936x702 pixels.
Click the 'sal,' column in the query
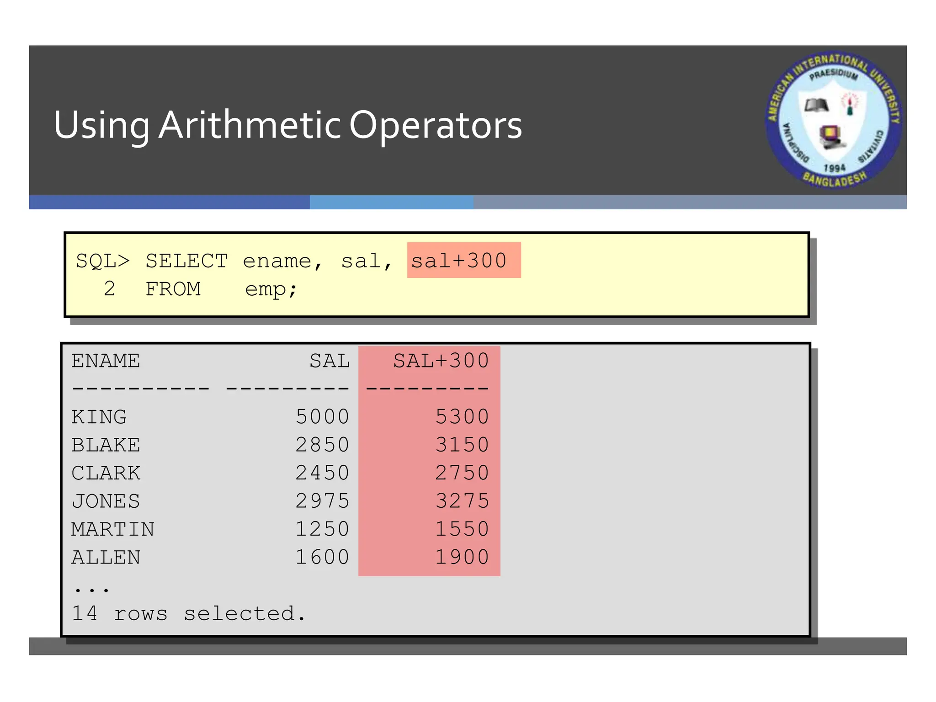pyautogui.click(x=367, y=261)
